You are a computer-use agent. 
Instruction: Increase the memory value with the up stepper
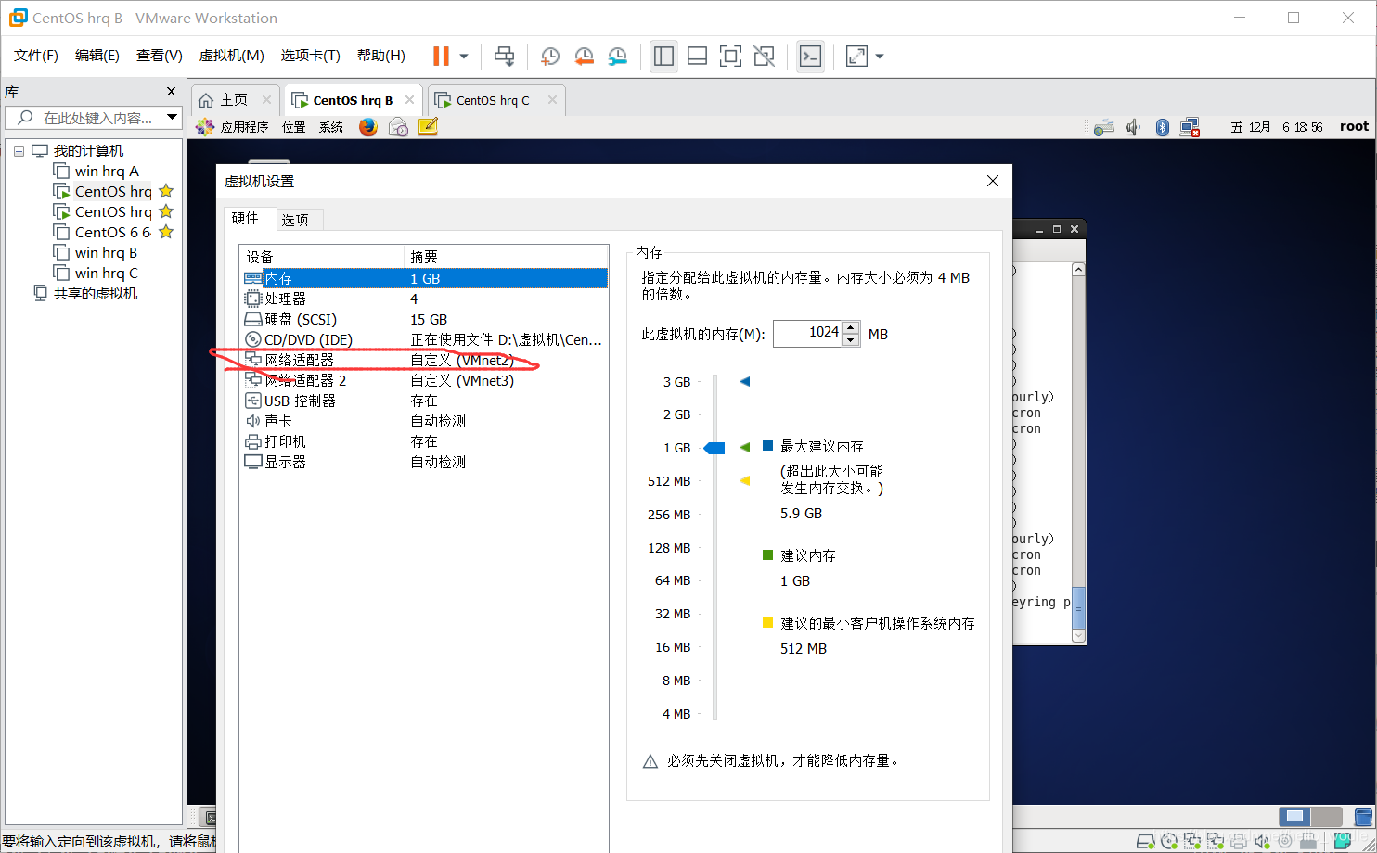click(851, 327)
